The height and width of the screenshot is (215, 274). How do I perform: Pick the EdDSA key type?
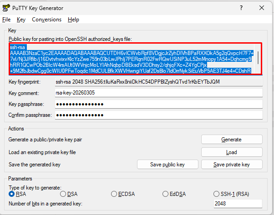point(166,194)
